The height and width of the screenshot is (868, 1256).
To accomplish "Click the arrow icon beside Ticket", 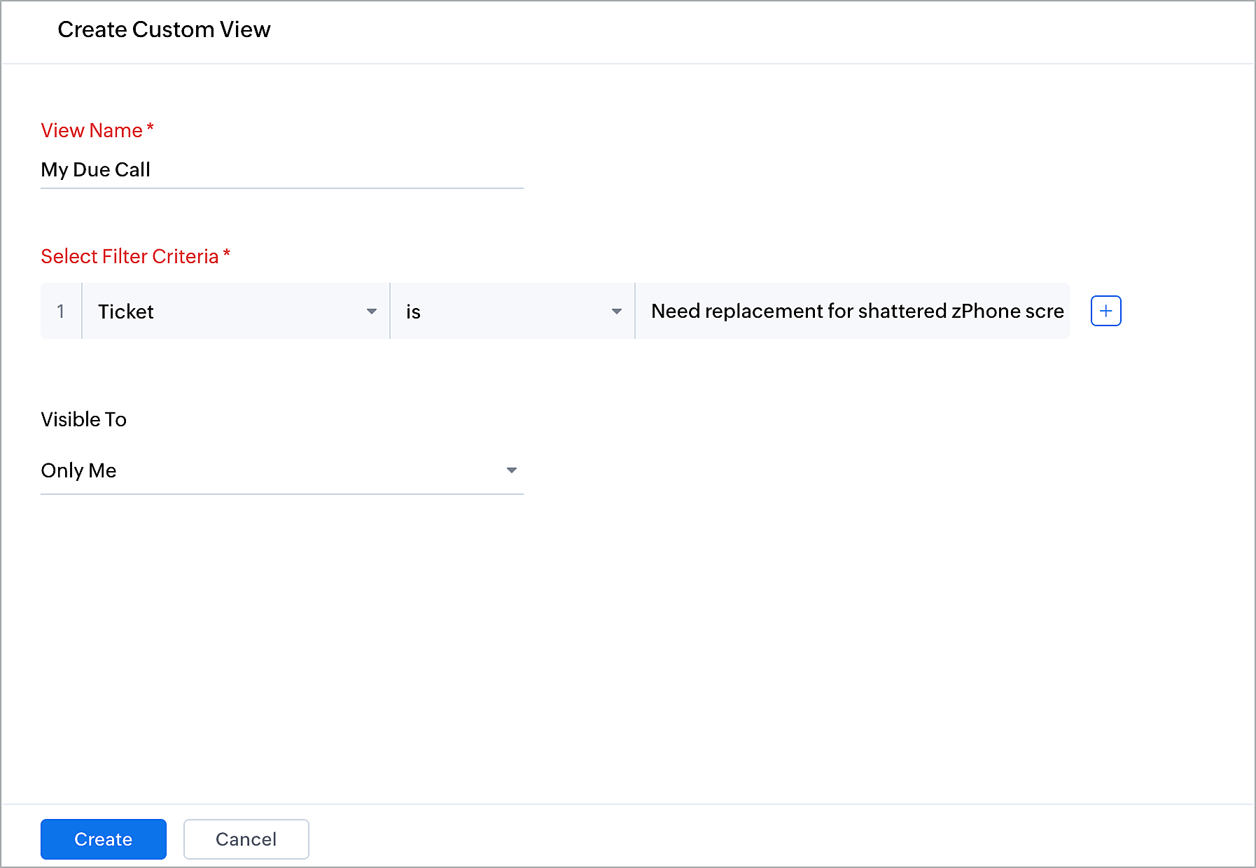I will coord(372,311).
